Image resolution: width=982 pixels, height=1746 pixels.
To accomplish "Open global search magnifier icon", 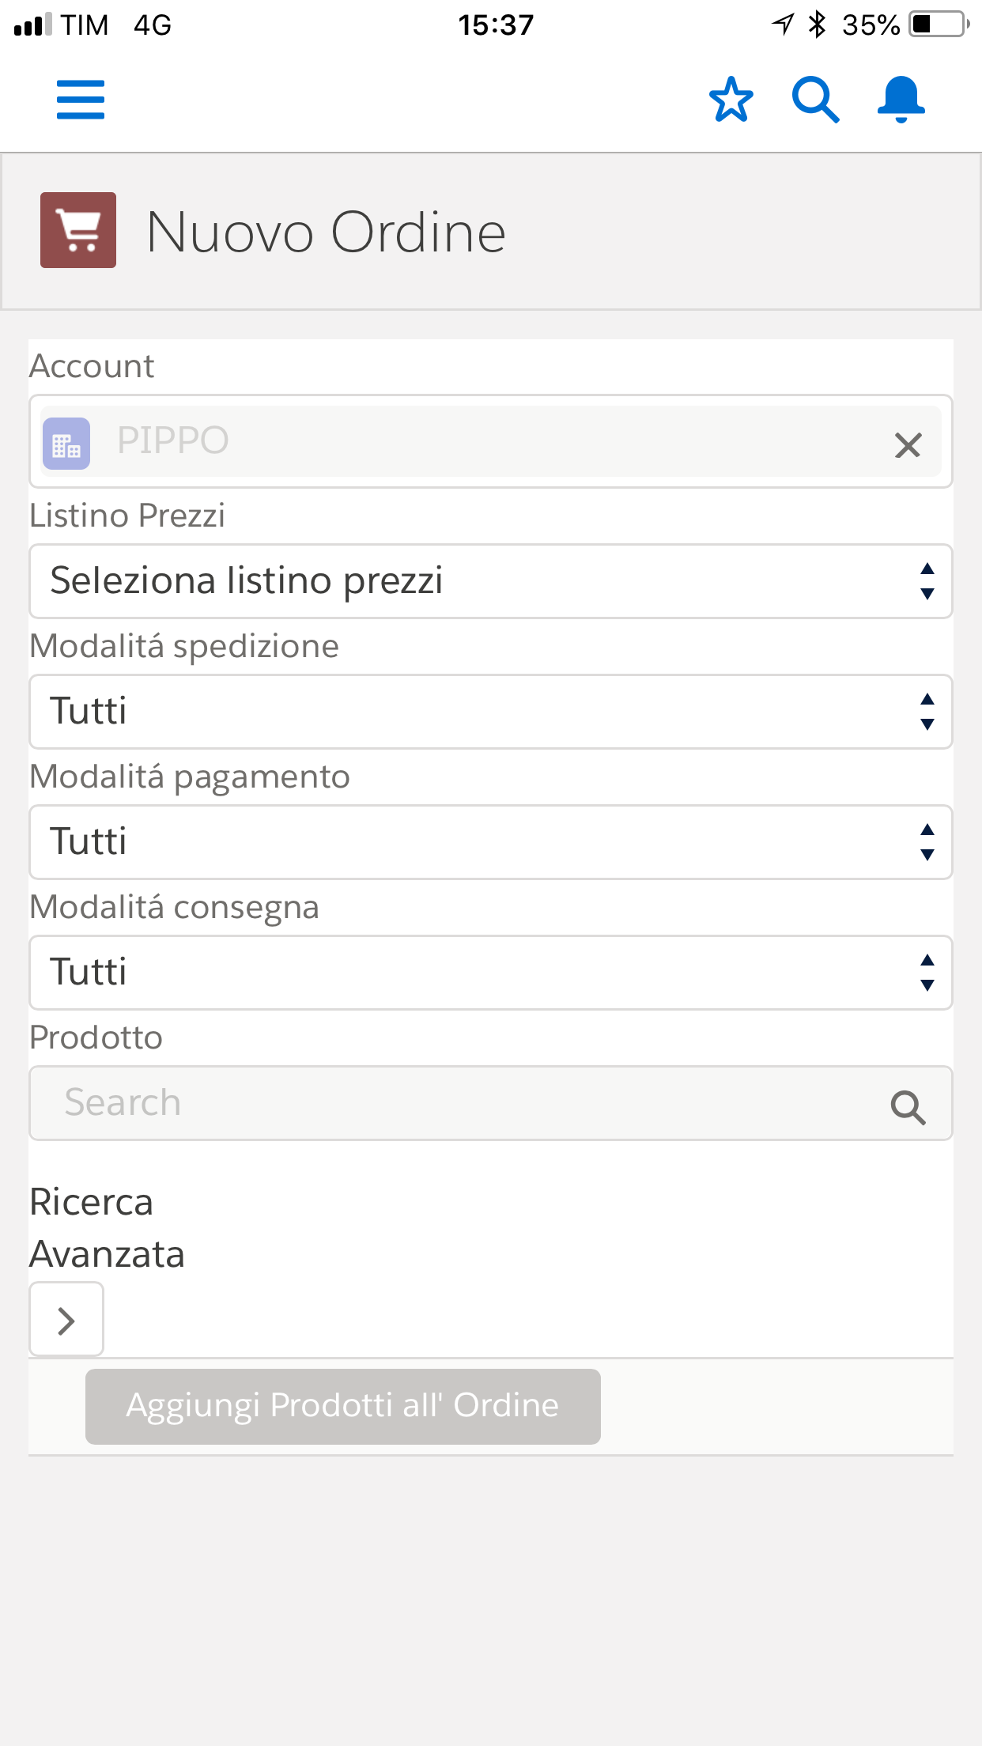I will 815,100.
